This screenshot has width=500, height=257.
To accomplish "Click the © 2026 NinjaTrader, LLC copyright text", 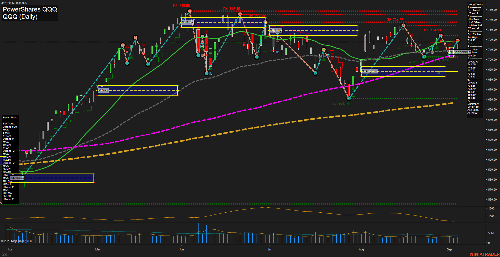I will click(x=17, y=241).
